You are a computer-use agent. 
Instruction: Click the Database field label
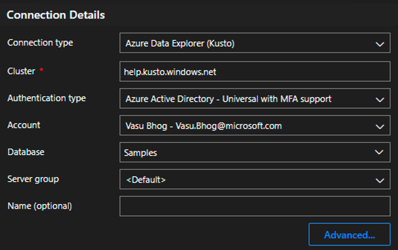26,152
